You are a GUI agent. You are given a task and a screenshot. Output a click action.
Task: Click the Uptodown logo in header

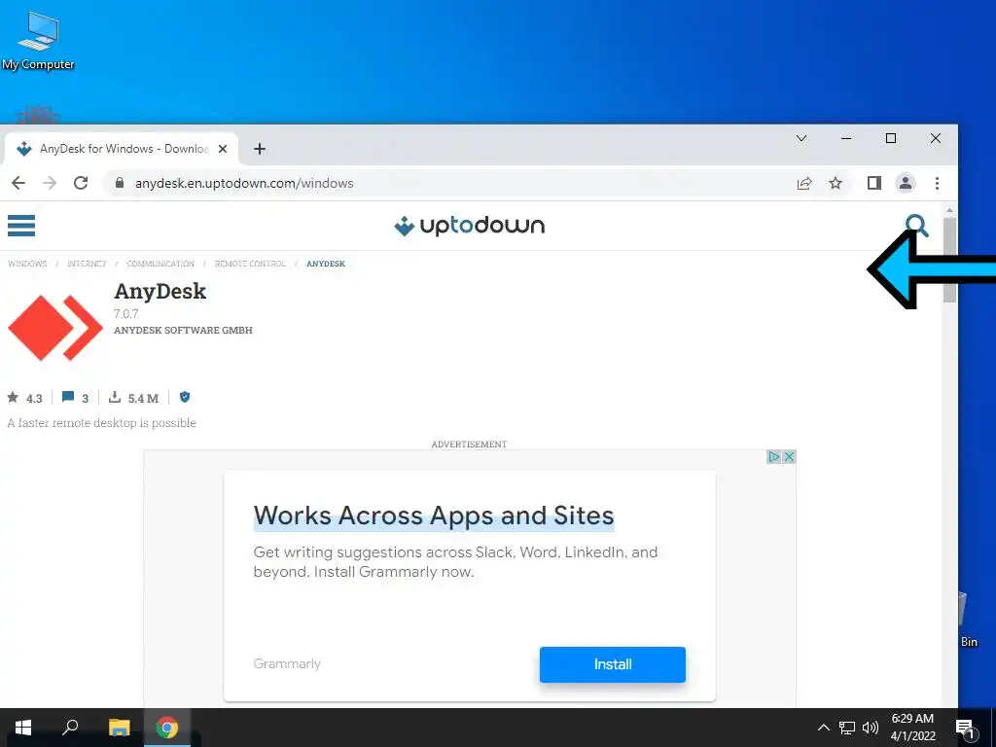tap(470, 226)
